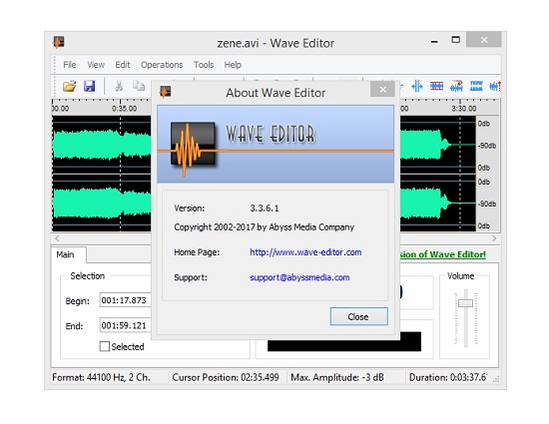Open the Edit menu
The width and height of the screenshot is (549, 424).
click(123, 65)
